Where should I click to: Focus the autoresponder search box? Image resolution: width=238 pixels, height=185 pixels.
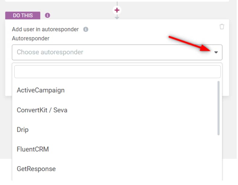pyautogui.click(x=117, y=72)
